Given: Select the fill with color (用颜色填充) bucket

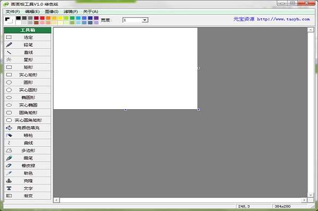Looking at the screenshot, I should (x=28, y=128).
